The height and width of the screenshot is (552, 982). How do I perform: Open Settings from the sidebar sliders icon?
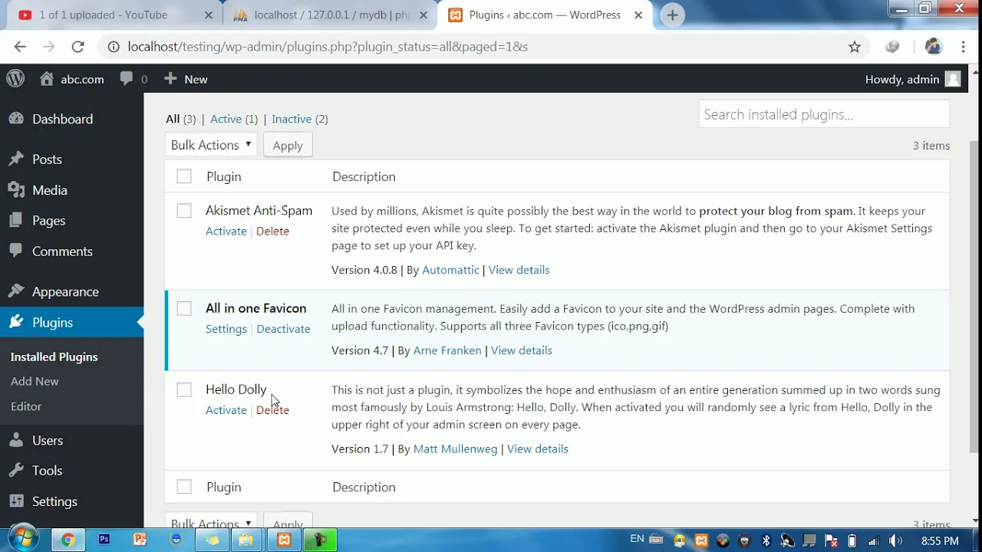[16, 501]
